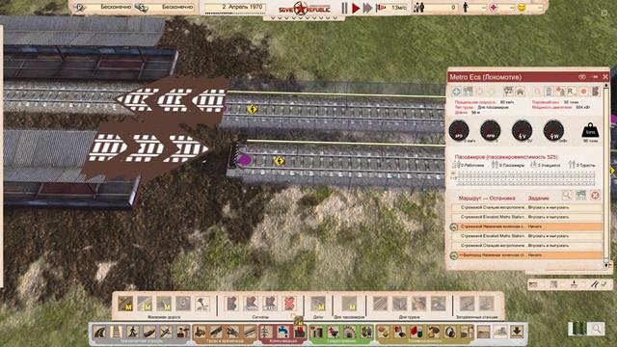Click the flag speed indicator icon
The width and height of the screenshot is (617, 347).
pos(381,8)
